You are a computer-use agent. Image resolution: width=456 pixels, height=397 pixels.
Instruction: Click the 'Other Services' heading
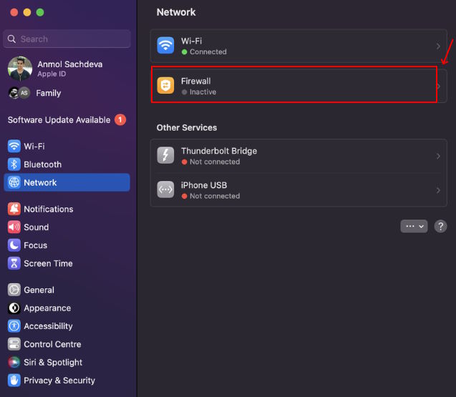click(187, 127)
